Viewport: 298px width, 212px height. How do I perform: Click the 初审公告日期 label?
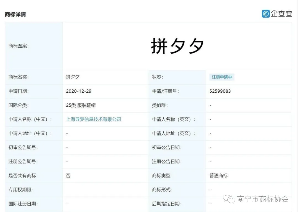tap(167, 147)
